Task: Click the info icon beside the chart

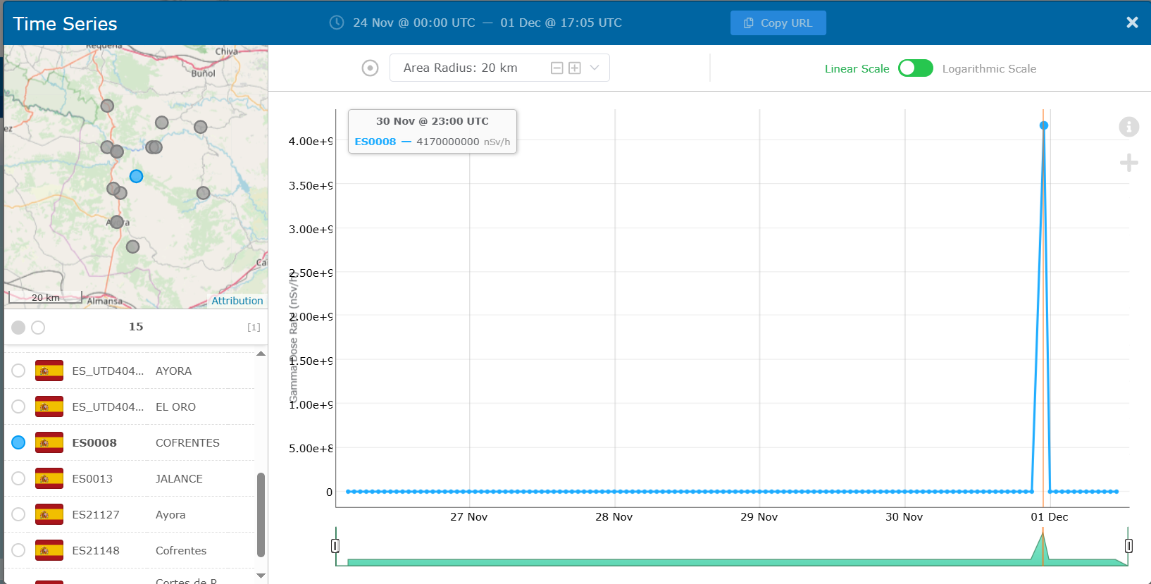Action: [1128, 127]
